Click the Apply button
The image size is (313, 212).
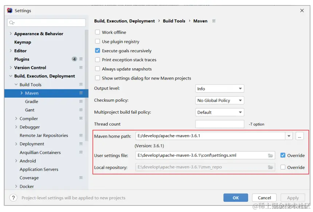(x=293, y=198)
